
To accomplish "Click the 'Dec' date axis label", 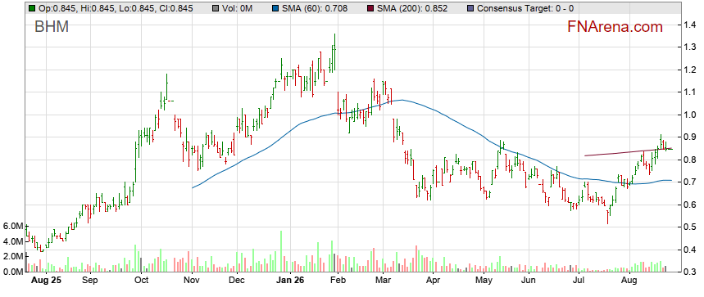I will [237, 281].
